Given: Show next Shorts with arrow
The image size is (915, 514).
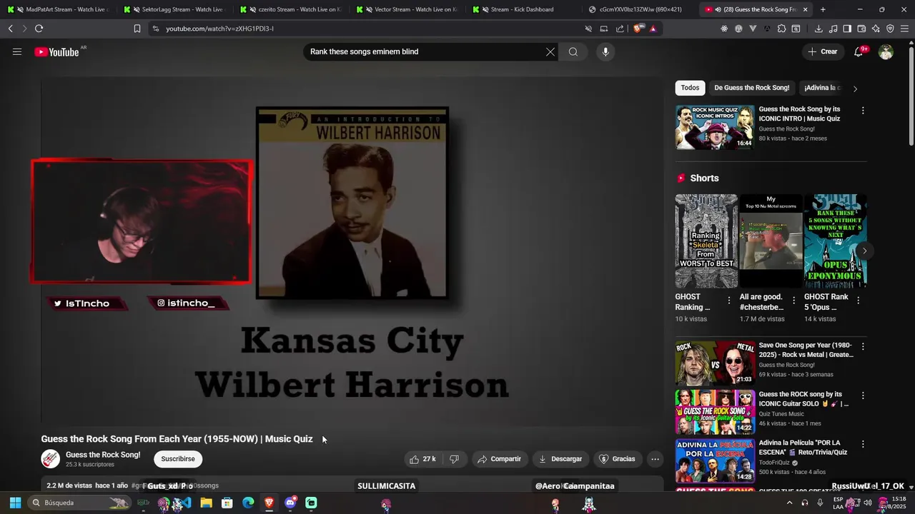Looking at the screenshot, I should 864,251.
